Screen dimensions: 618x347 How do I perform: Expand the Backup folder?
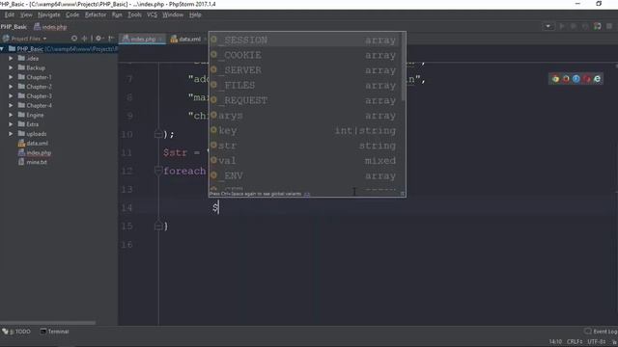tap(11, 67)
